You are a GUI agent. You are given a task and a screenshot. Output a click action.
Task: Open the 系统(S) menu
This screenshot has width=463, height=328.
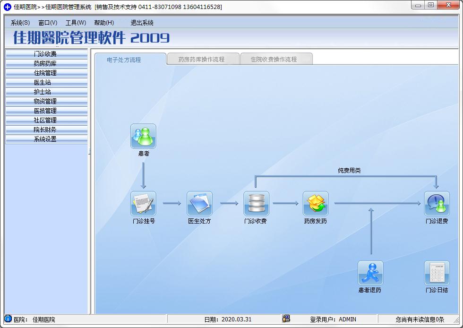20,23
